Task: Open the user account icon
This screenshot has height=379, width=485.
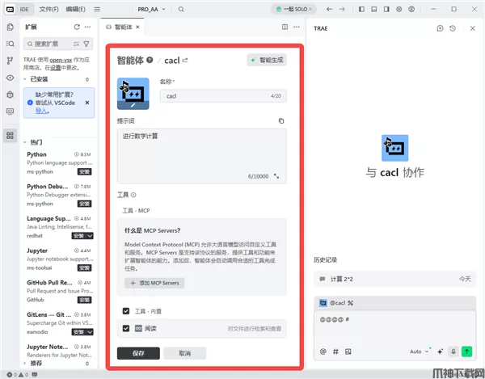Action: tap(411, 9)
